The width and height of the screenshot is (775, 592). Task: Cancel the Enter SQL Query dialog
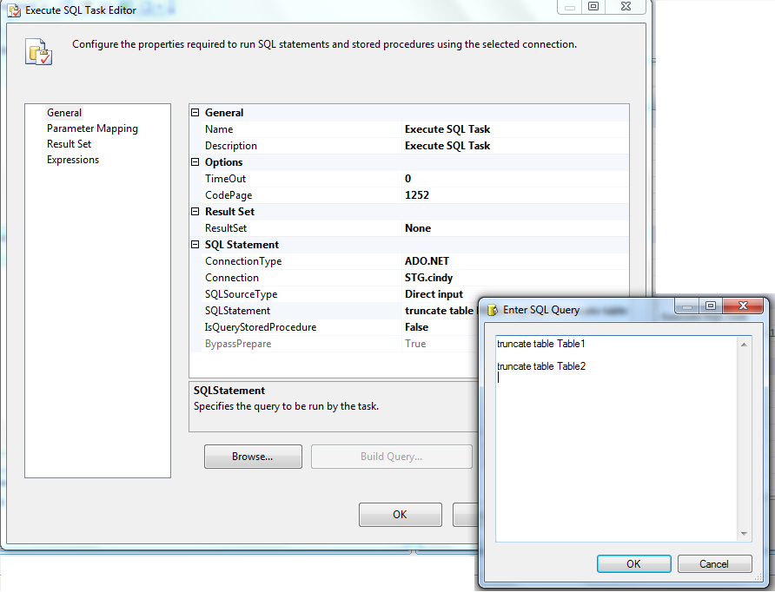click(x=714, y=563)
